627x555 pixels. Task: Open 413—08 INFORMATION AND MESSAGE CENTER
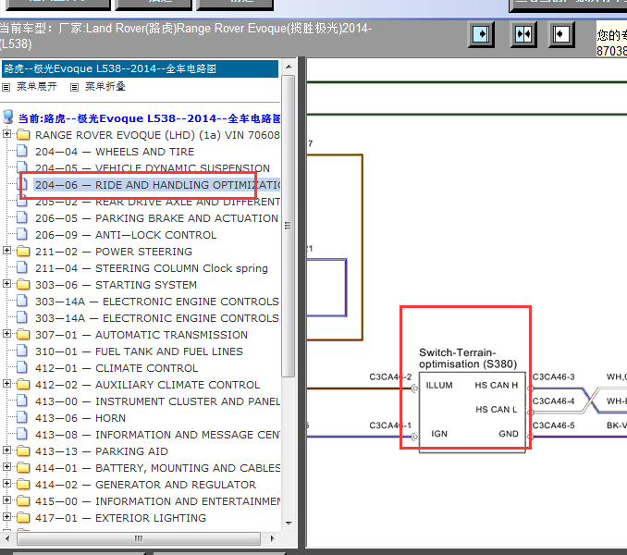157,435
